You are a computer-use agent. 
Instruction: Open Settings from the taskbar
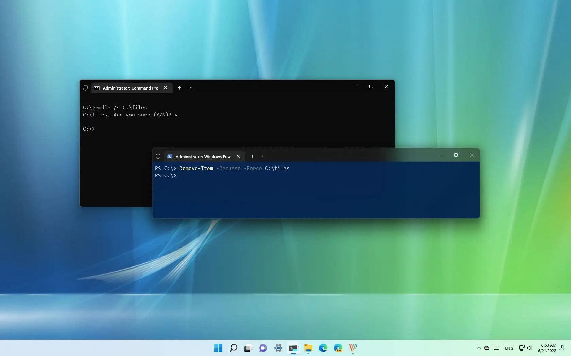(278, 348)
